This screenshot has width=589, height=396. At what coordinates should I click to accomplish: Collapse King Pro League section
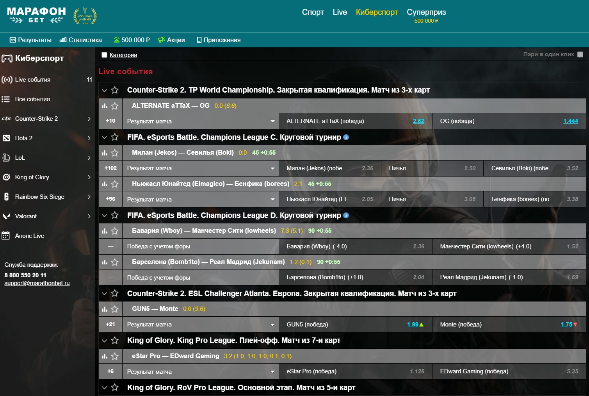(x=104, y=341)
